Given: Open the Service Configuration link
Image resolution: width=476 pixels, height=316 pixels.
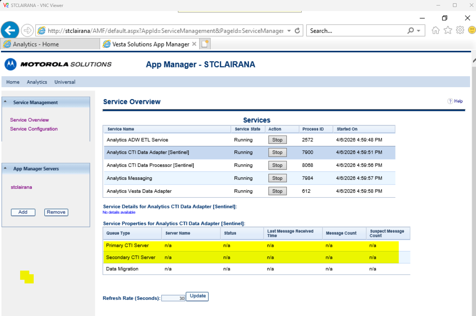Looking at the screenshot, I should pos(34,129).
